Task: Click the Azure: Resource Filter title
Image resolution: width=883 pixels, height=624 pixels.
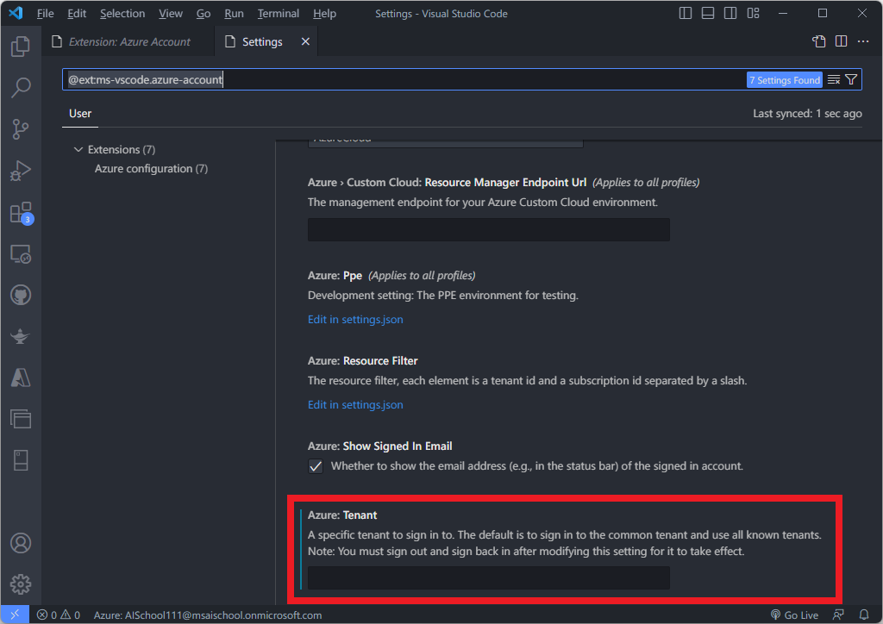Action: click(363, 361)
